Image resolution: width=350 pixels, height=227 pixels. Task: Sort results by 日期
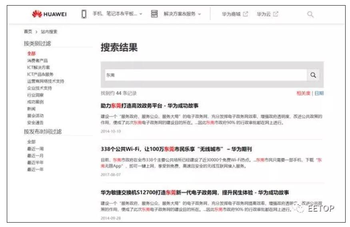[x=319, y=93]
